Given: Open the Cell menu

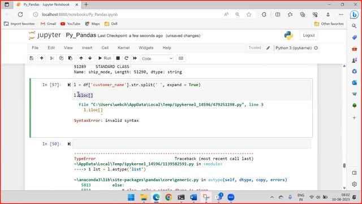Looking at the screenshot, I should click(x=105, y=48).
